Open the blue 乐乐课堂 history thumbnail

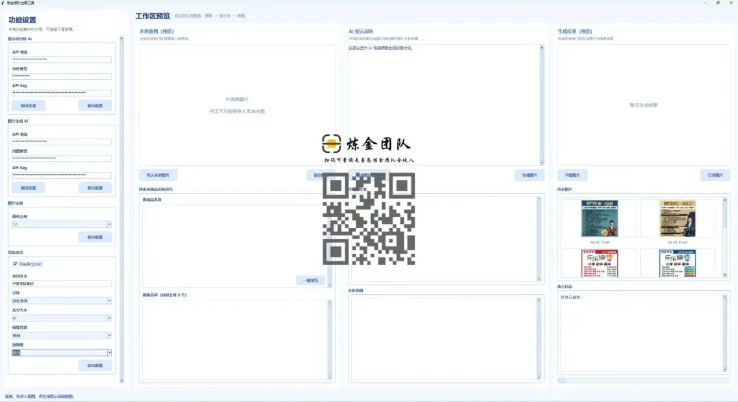677,263
